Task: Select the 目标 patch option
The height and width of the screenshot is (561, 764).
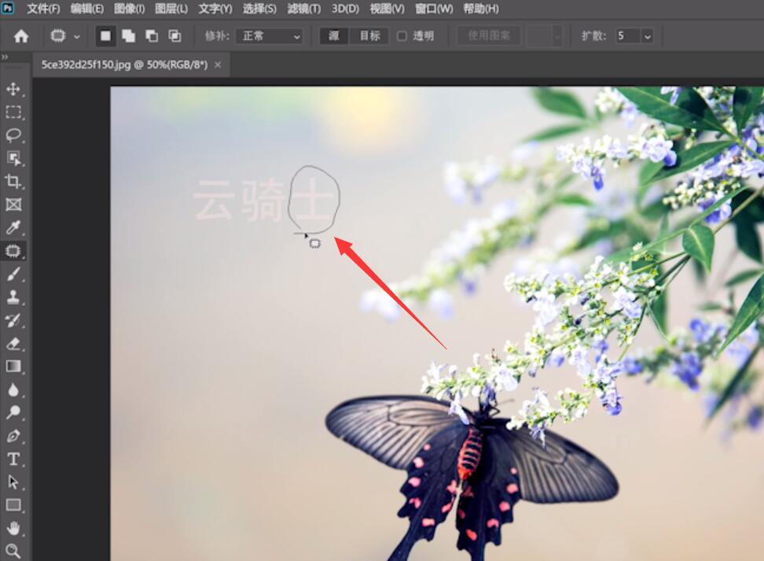Action: [370, 36]
